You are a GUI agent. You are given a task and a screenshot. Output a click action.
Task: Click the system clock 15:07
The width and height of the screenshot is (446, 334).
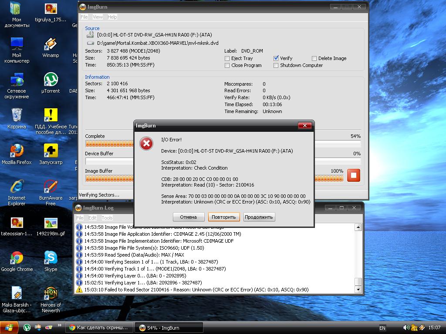(434, 328)
